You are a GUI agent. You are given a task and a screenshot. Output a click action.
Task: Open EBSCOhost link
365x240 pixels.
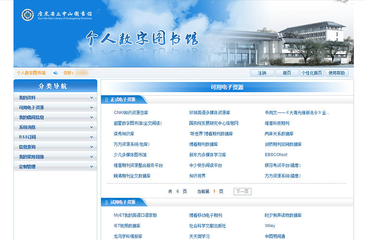tap(276, 155)
